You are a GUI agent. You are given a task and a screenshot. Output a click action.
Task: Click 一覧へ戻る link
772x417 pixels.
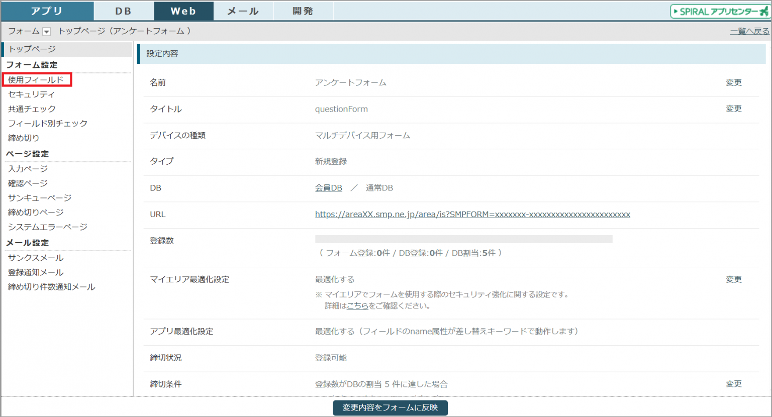[x=749, y=31]
